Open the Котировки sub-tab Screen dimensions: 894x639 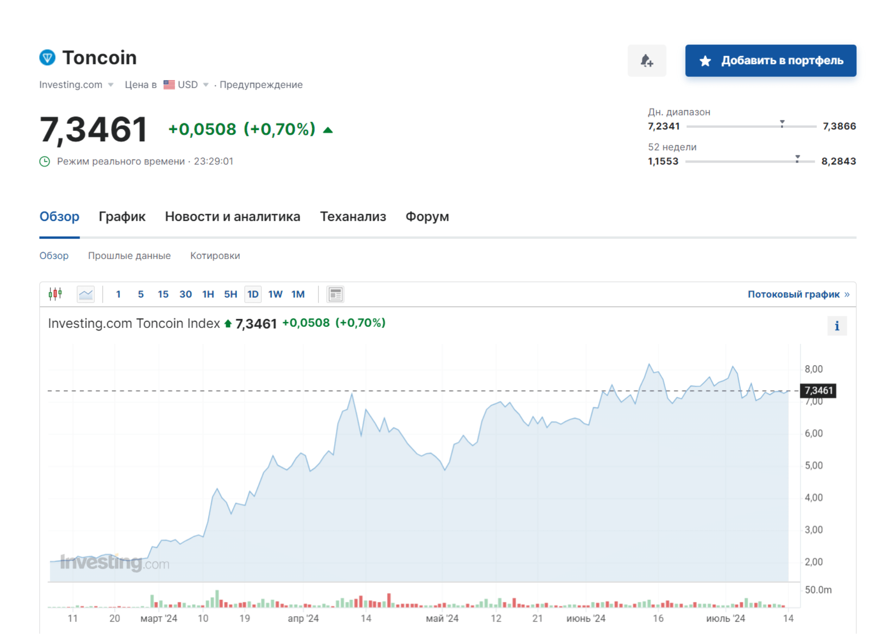click(x=215, y=256)
